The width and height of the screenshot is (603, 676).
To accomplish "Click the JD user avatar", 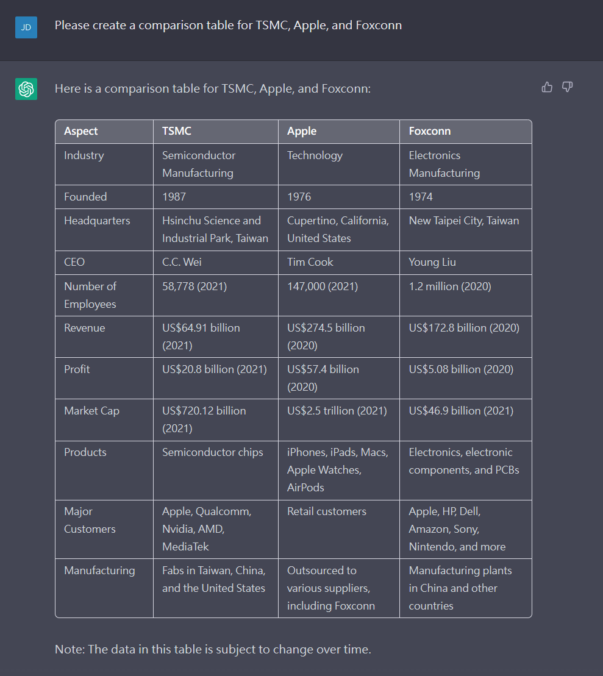I will 26,27.
